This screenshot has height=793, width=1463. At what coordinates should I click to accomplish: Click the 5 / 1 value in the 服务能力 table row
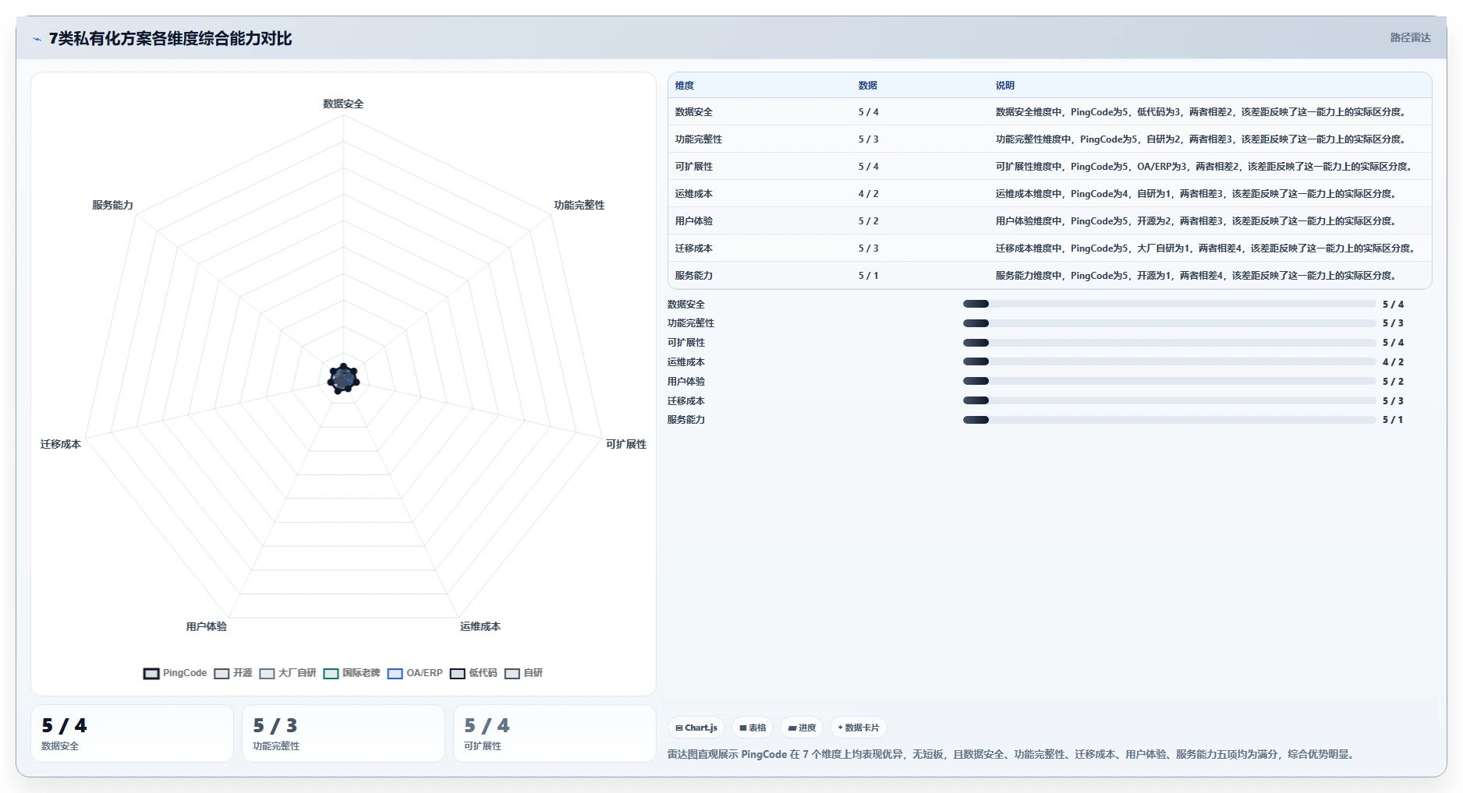coord(869,276)
